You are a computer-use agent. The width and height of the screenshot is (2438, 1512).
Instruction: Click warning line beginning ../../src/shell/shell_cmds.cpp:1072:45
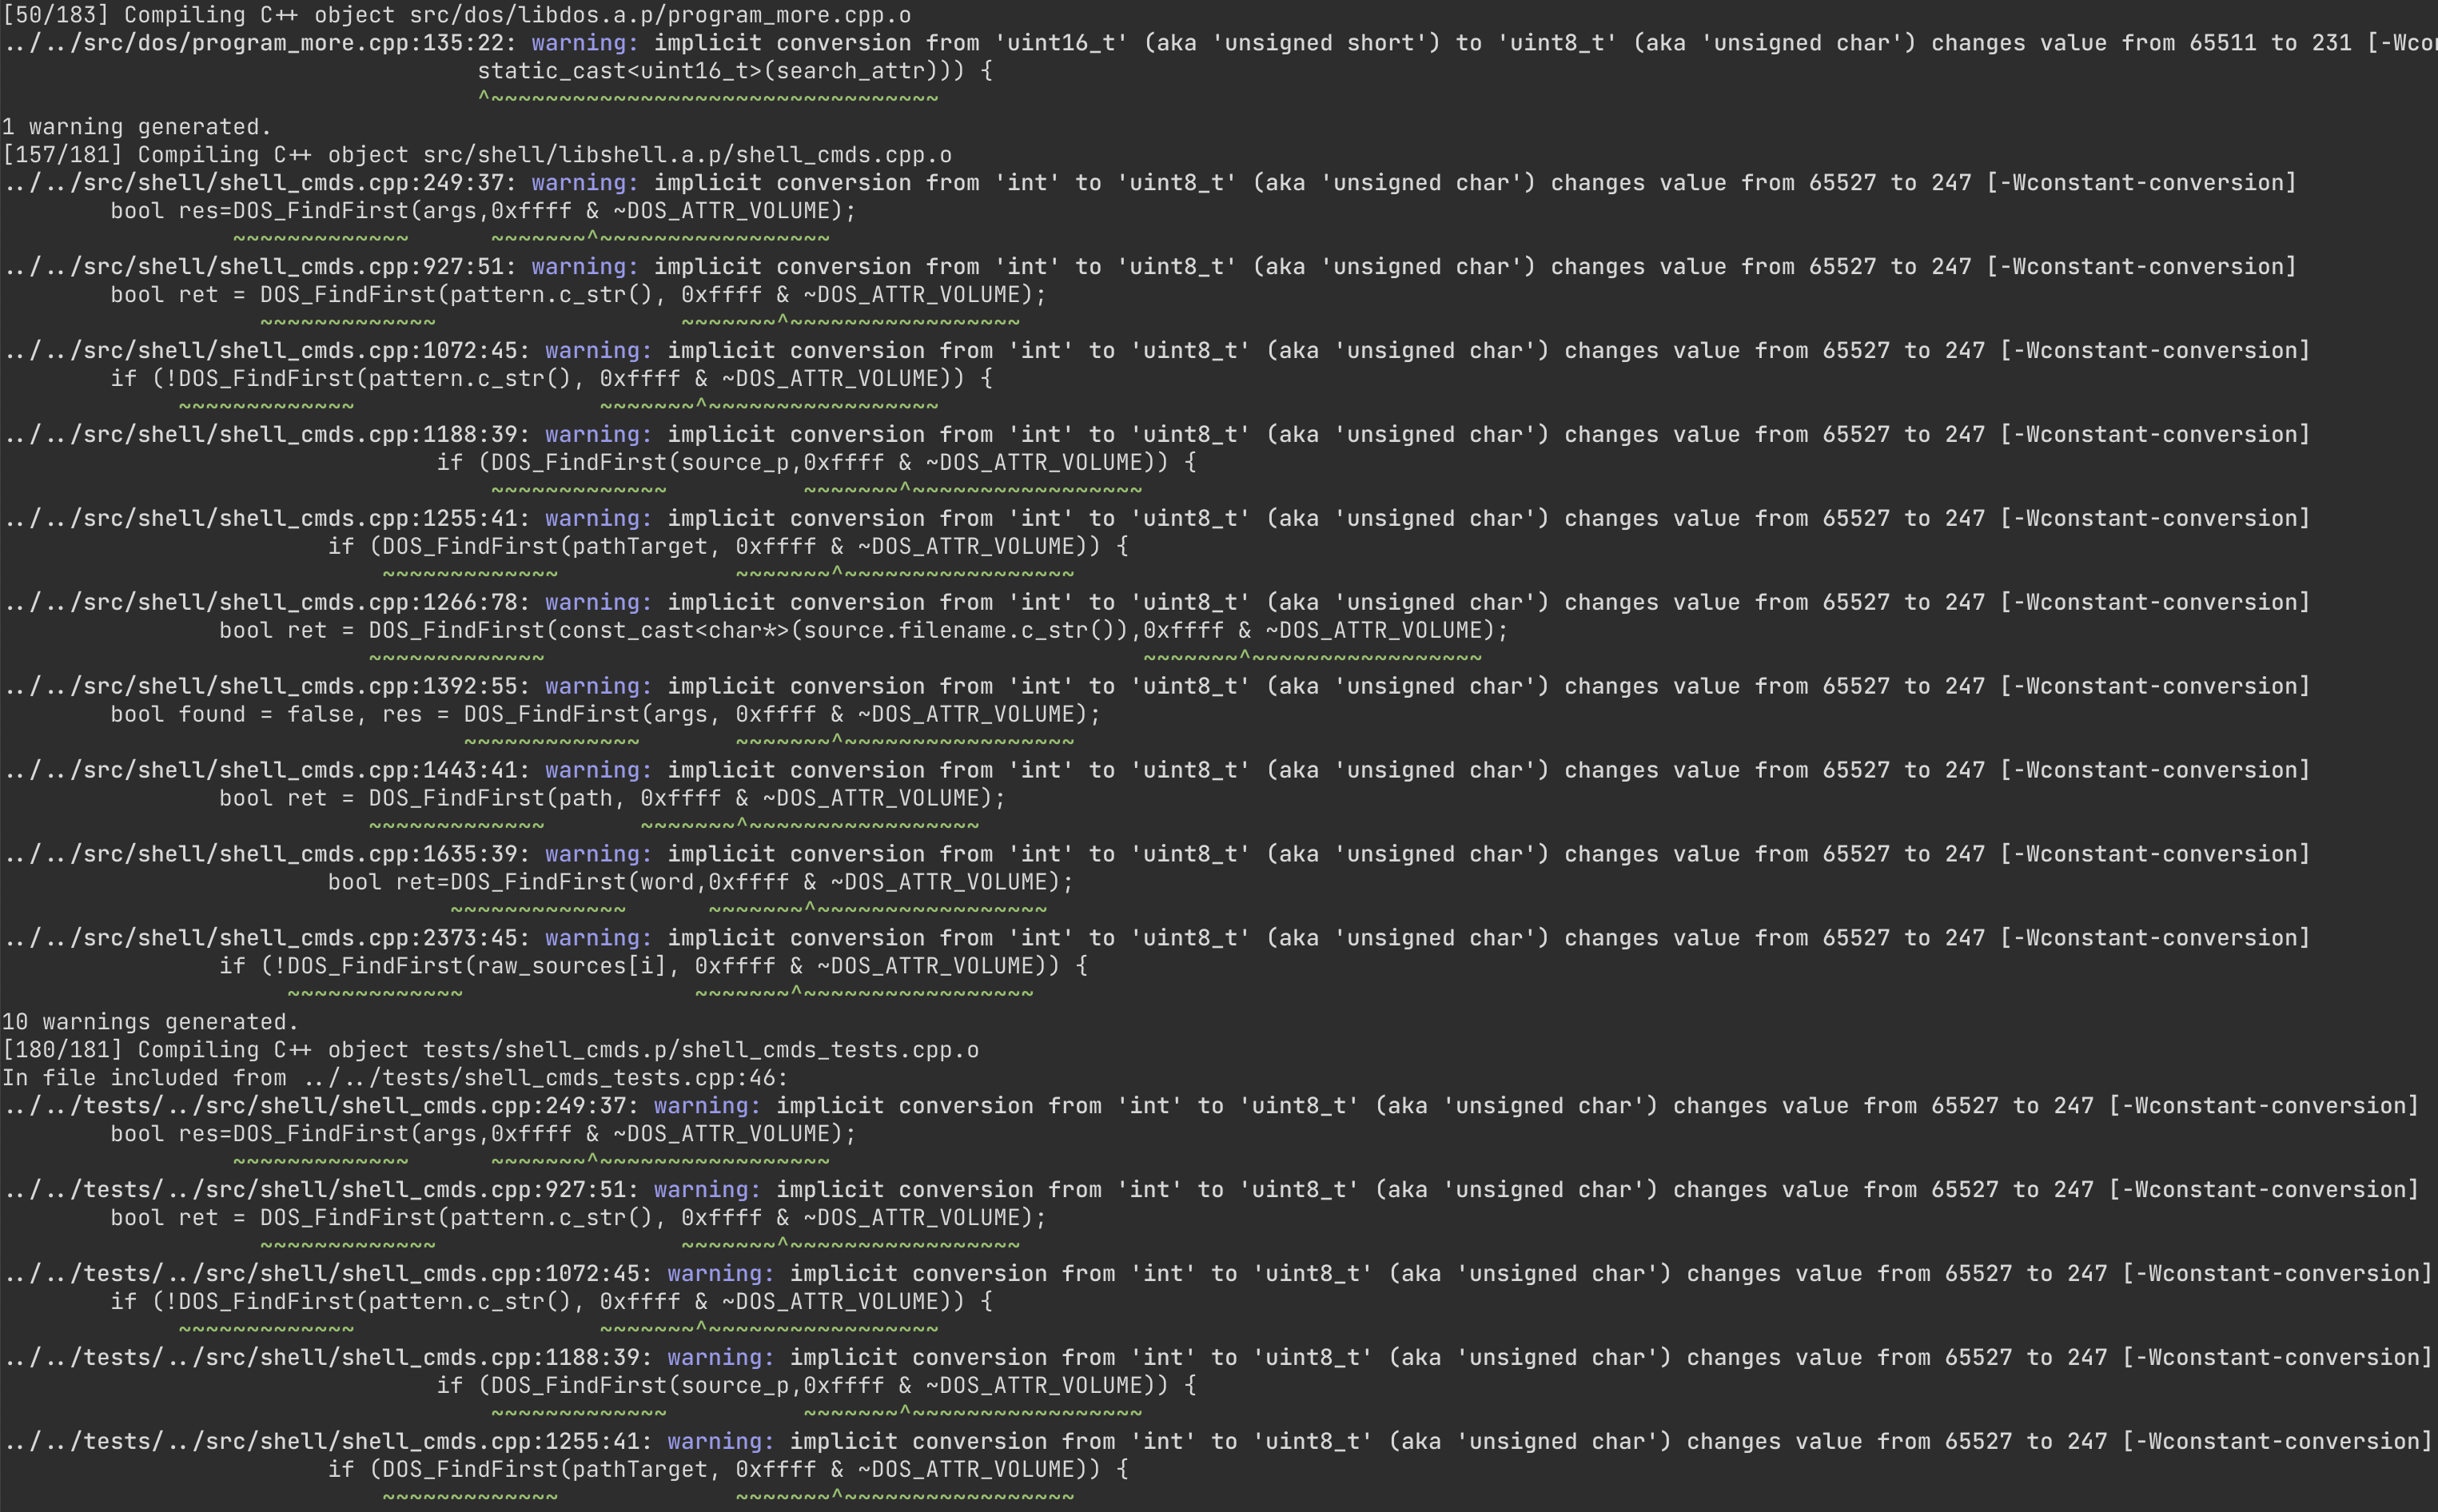click(x=1156, y=351)
